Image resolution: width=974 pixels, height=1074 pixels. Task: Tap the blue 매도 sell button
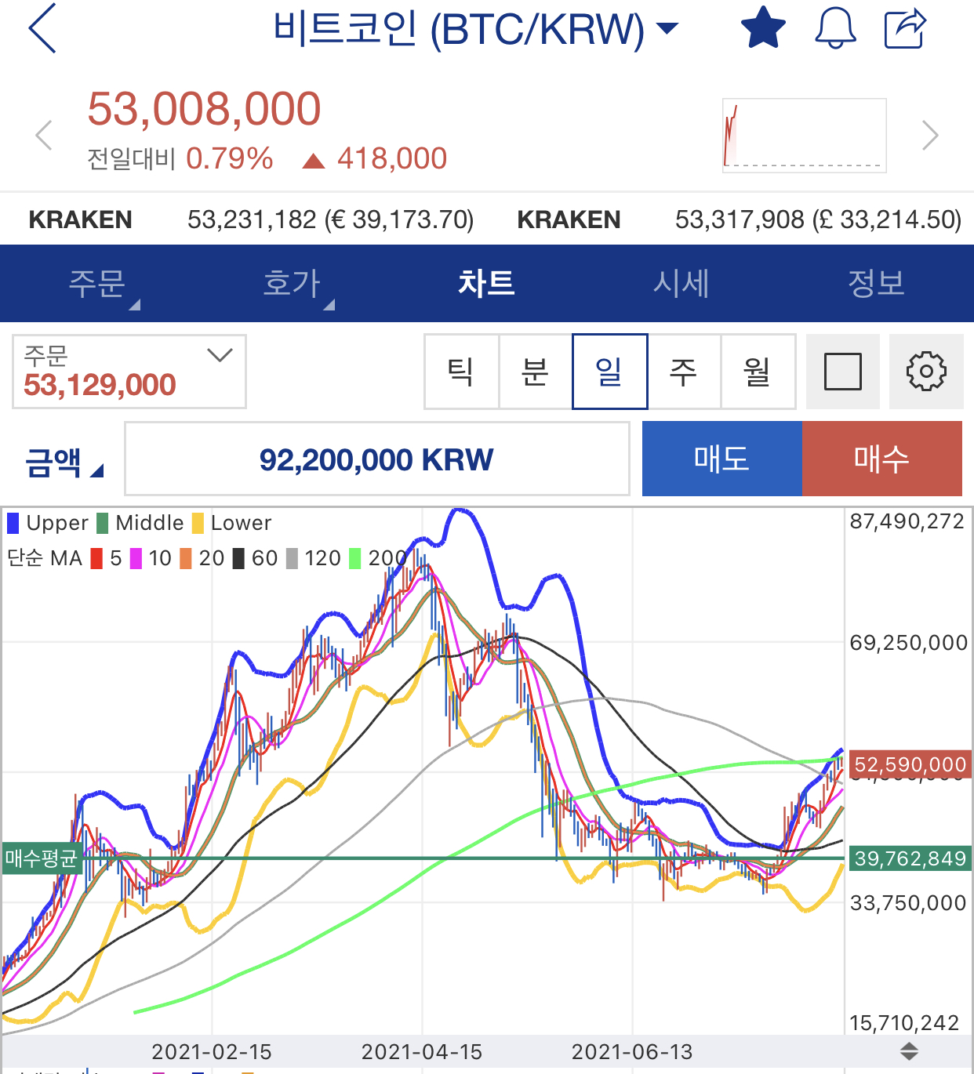click(722, 459)
